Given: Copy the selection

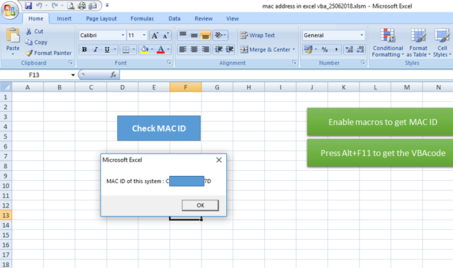Looking at the screenshot, I should [36, 42].
